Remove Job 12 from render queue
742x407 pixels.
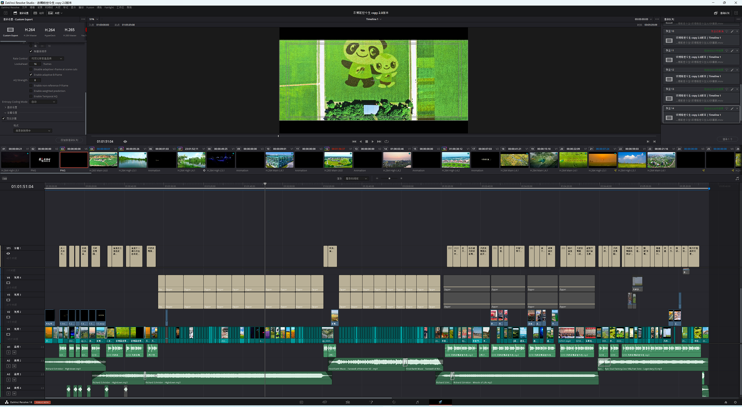pos(737,70)
